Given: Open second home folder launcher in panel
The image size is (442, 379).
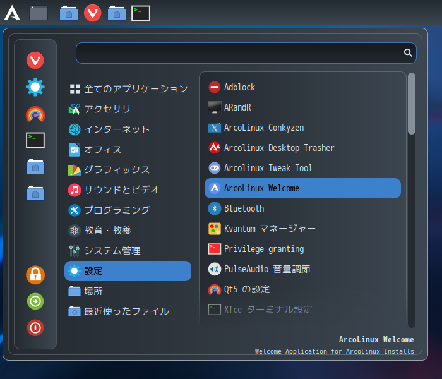Looking at the screenshot, I should pos(117,13).
